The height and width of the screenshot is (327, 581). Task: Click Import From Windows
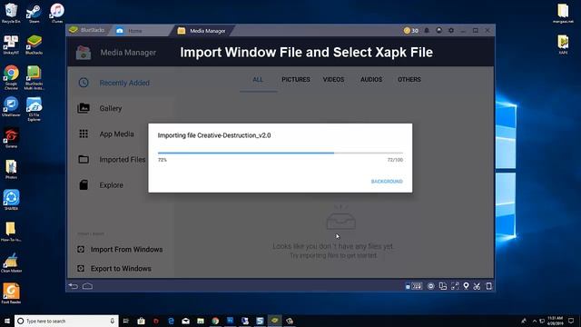(120, 250)
